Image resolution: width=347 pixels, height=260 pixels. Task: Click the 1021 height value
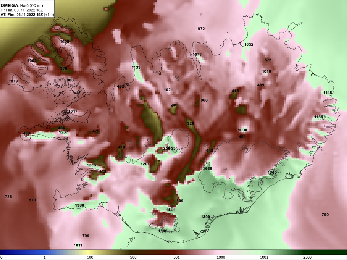pos(168,90)
